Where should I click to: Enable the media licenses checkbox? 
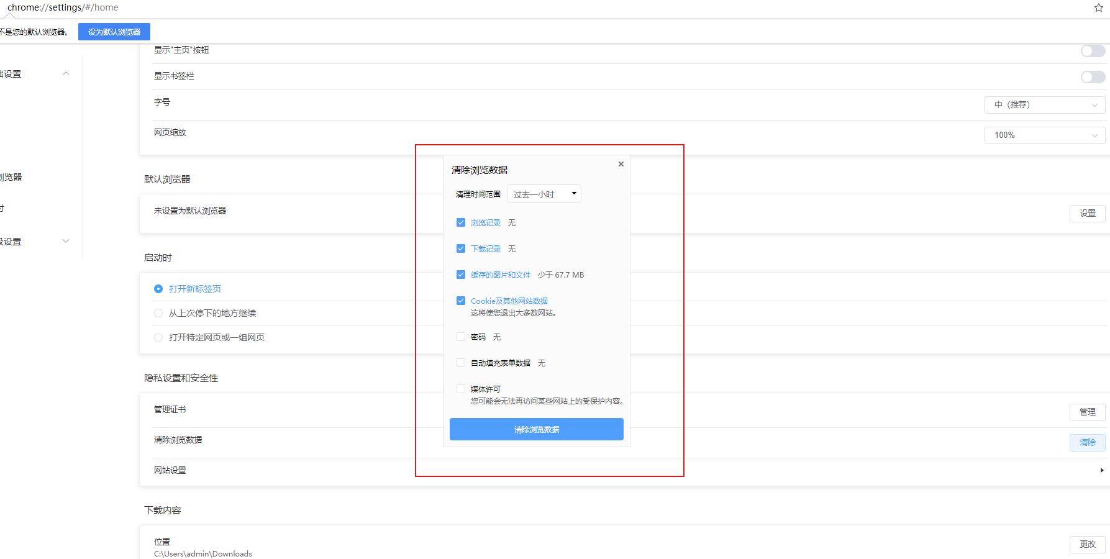(461, 389)
